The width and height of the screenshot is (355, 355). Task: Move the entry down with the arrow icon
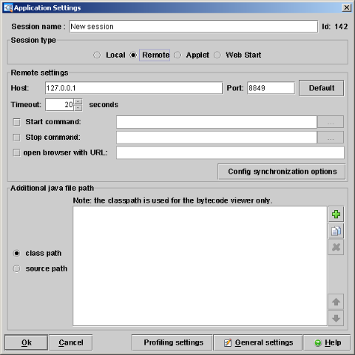[336, 318]
